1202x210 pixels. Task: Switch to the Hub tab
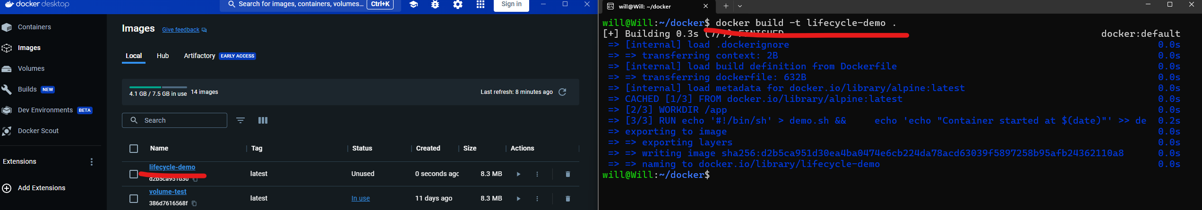[163, 56]
